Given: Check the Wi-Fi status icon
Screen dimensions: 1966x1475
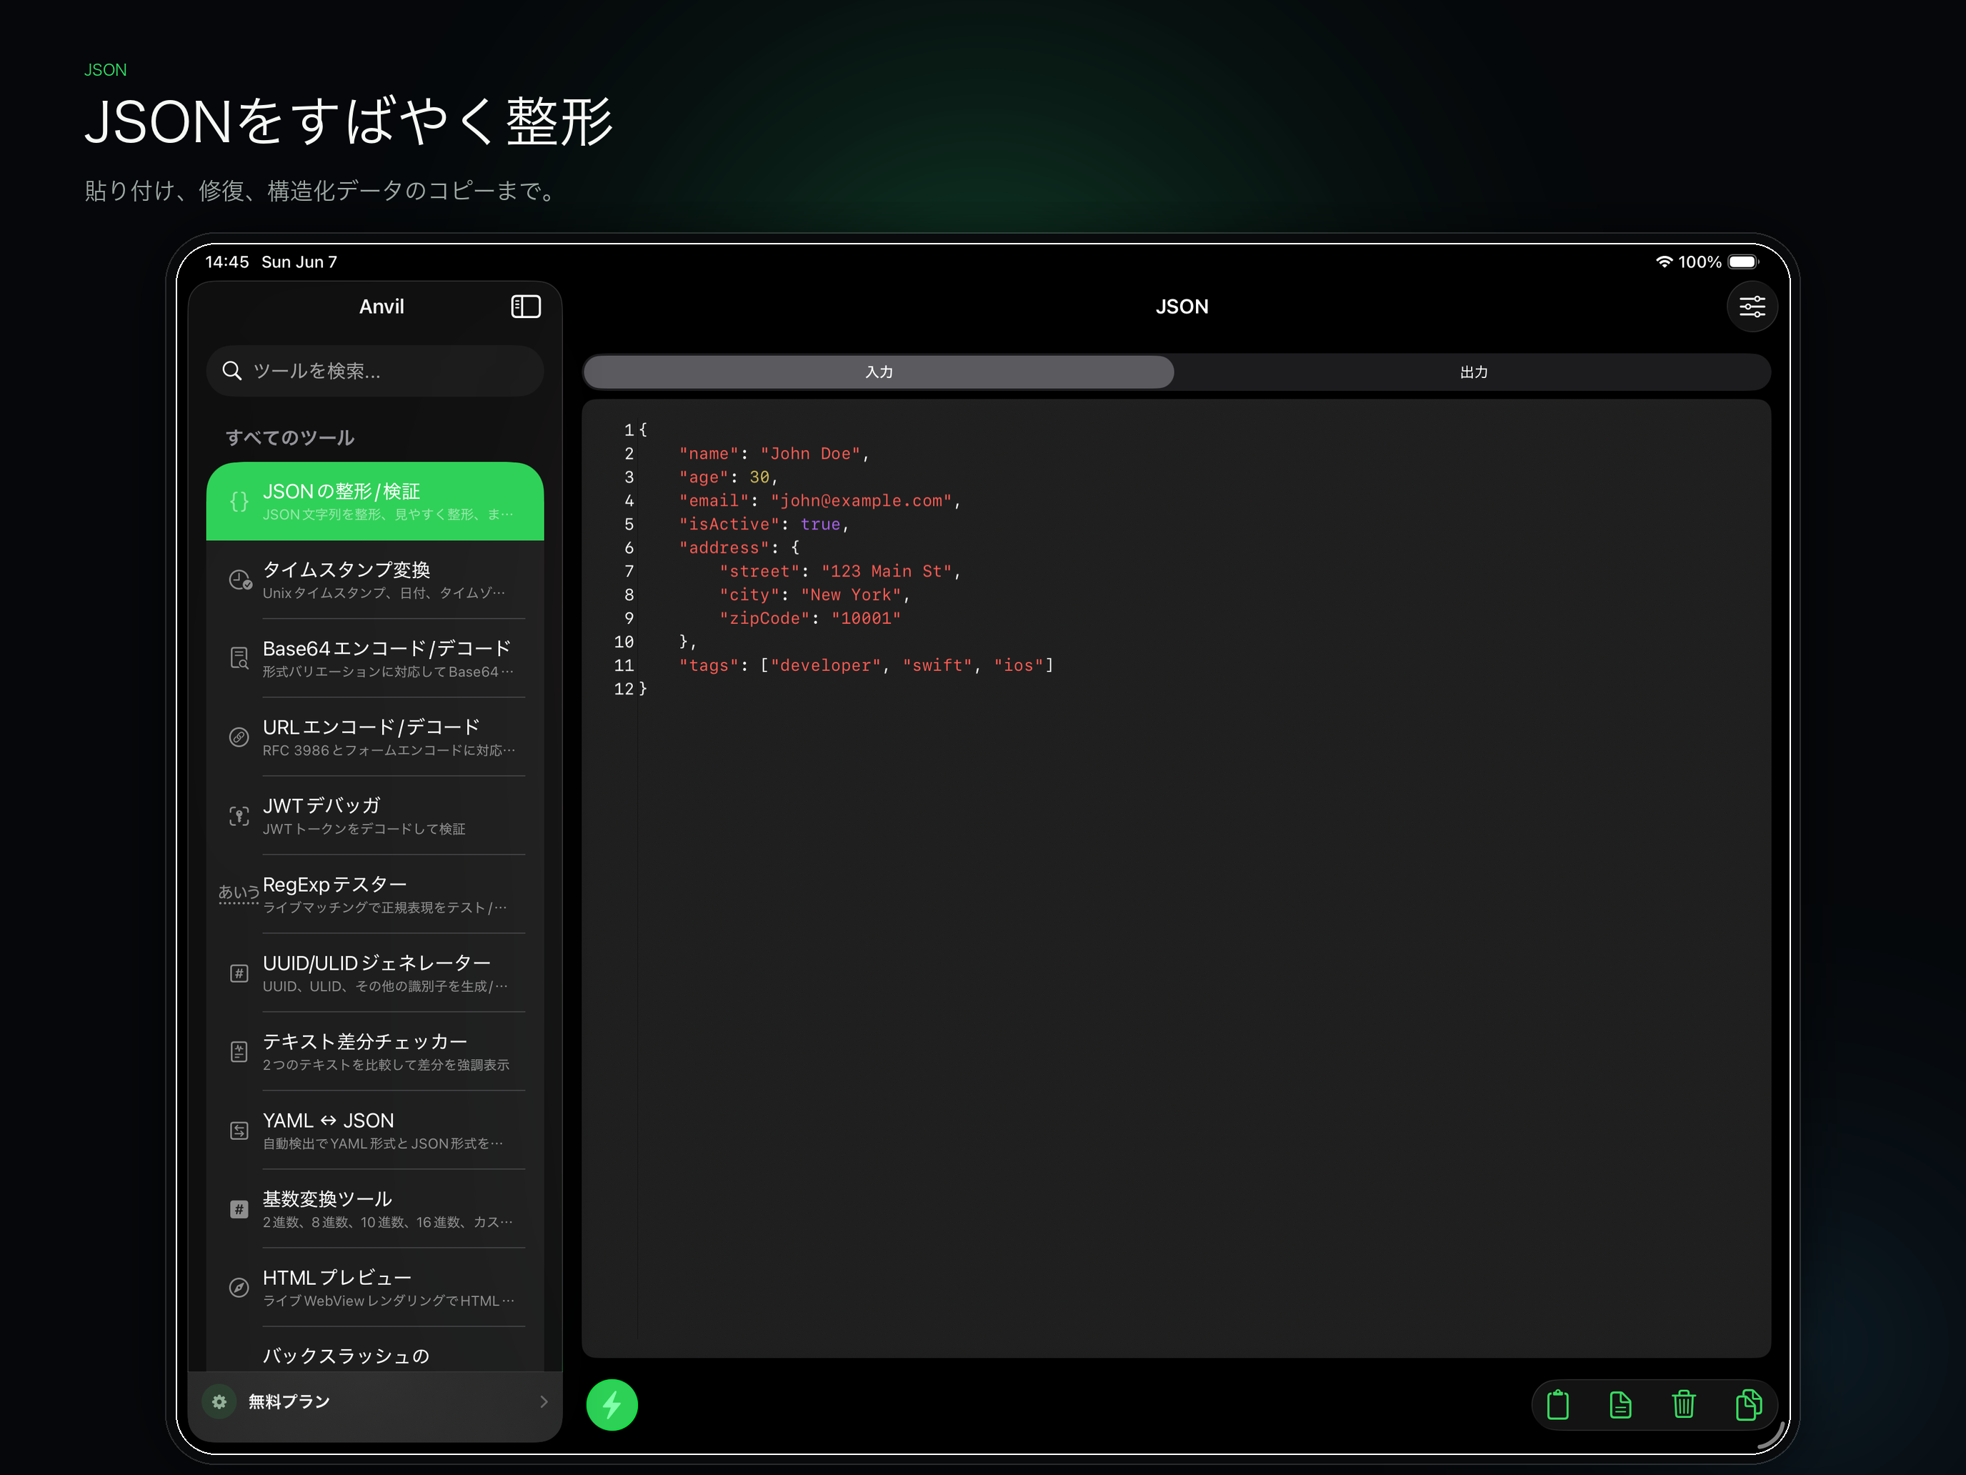Looking at the screenshot, I should [1664, 262].
